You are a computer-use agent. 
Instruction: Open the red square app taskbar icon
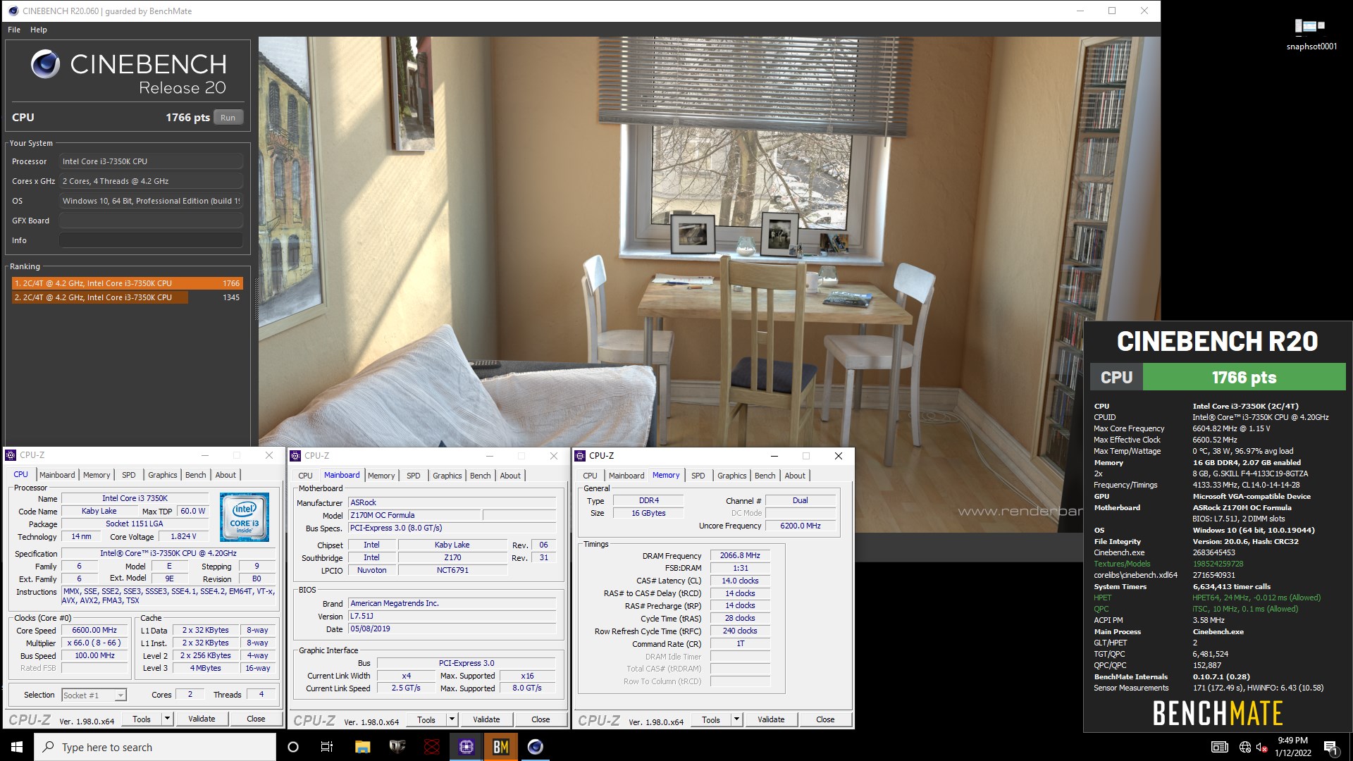432,747
